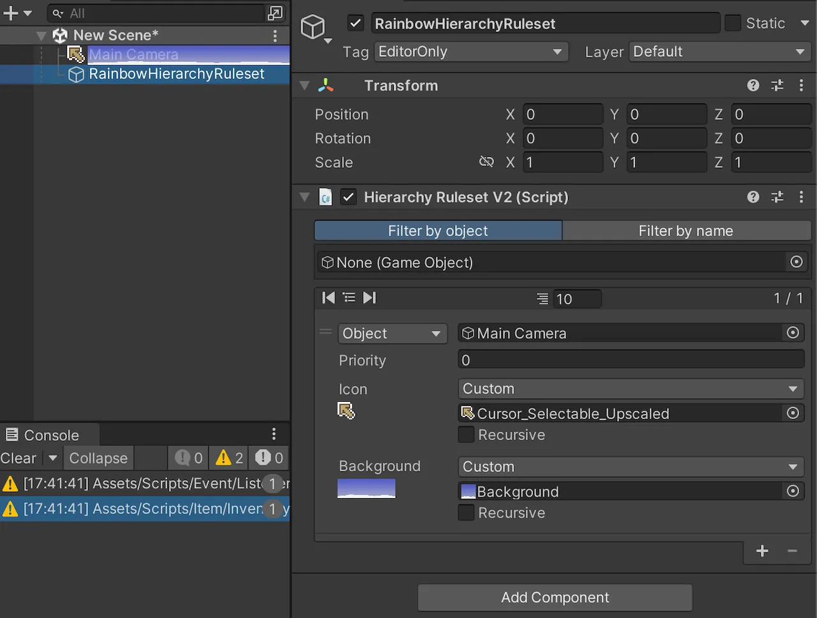
Task: Select Main Camera in hierarchy
Action: tap(133, 55)
